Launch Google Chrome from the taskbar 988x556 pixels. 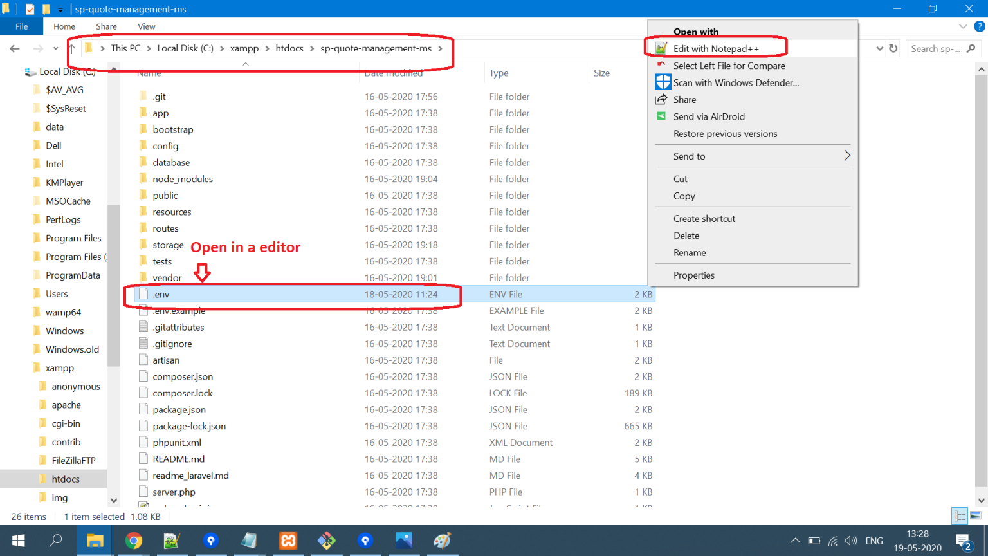tap(133, 541)
